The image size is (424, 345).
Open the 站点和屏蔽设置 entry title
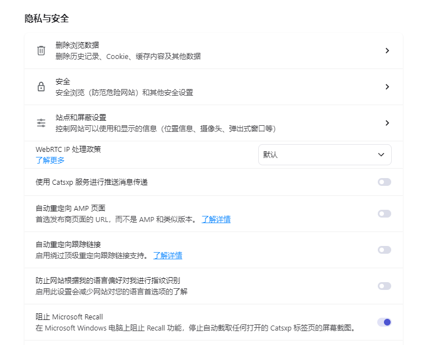pyautogui.click(x=81, y=117)
